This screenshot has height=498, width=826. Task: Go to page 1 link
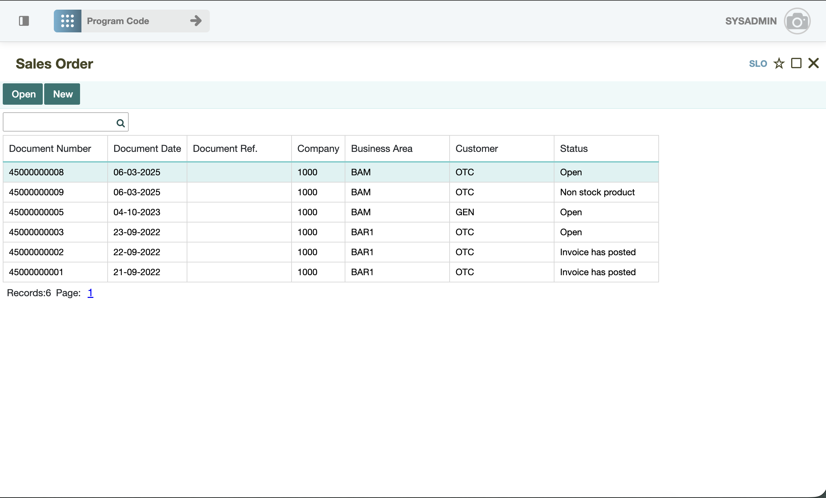click(x=90, y=293)
